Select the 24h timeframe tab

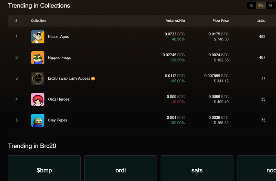(261, 5)
